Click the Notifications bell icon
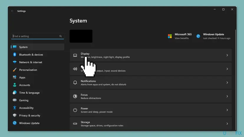This screenshot has height=137, width=244. pos(75,83)
